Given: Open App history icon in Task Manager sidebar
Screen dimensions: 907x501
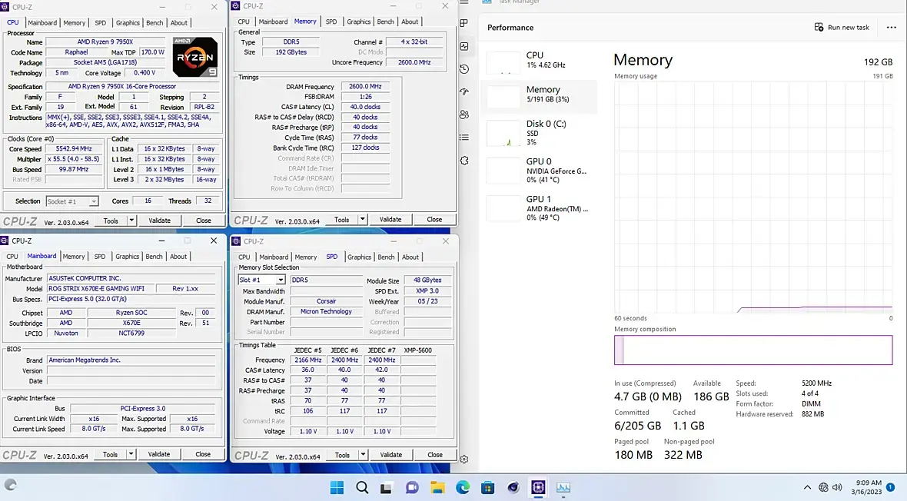Looking at the screenshot, I should coord(464,69).
